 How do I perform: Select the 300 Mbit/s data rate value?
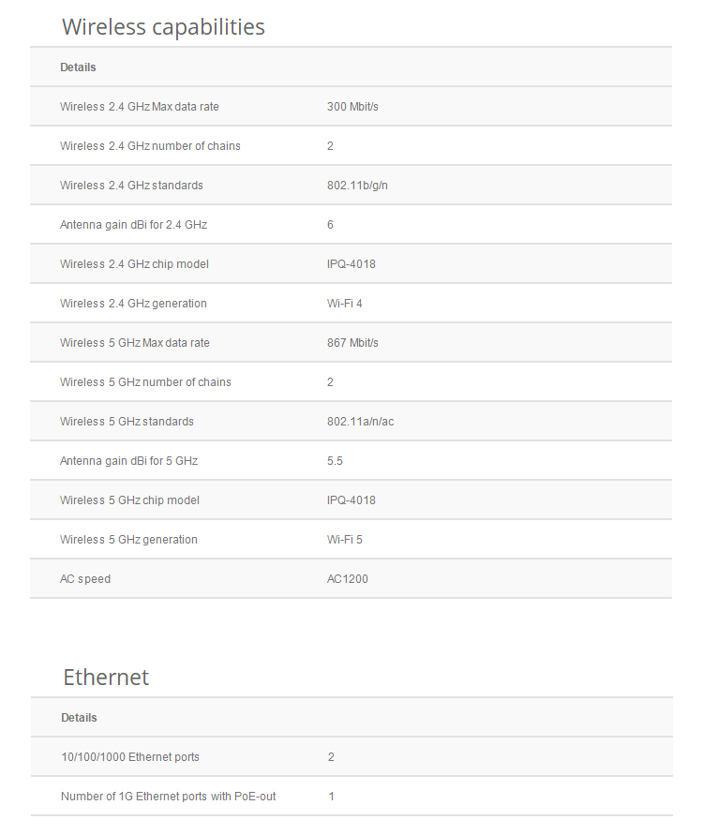pyautogui.click(x=352, y=107)
